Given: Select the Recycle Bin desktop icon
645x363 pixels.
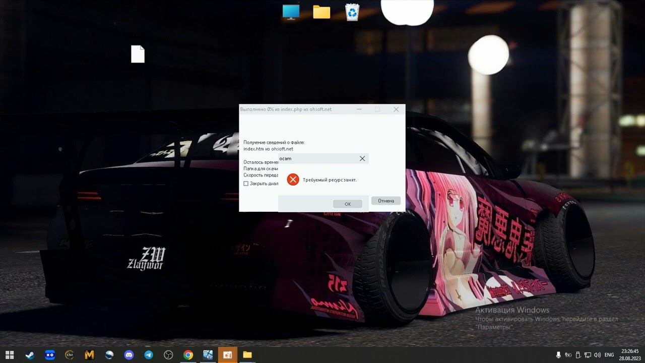Looking at the screenshot, I should [x=352, y=12].
